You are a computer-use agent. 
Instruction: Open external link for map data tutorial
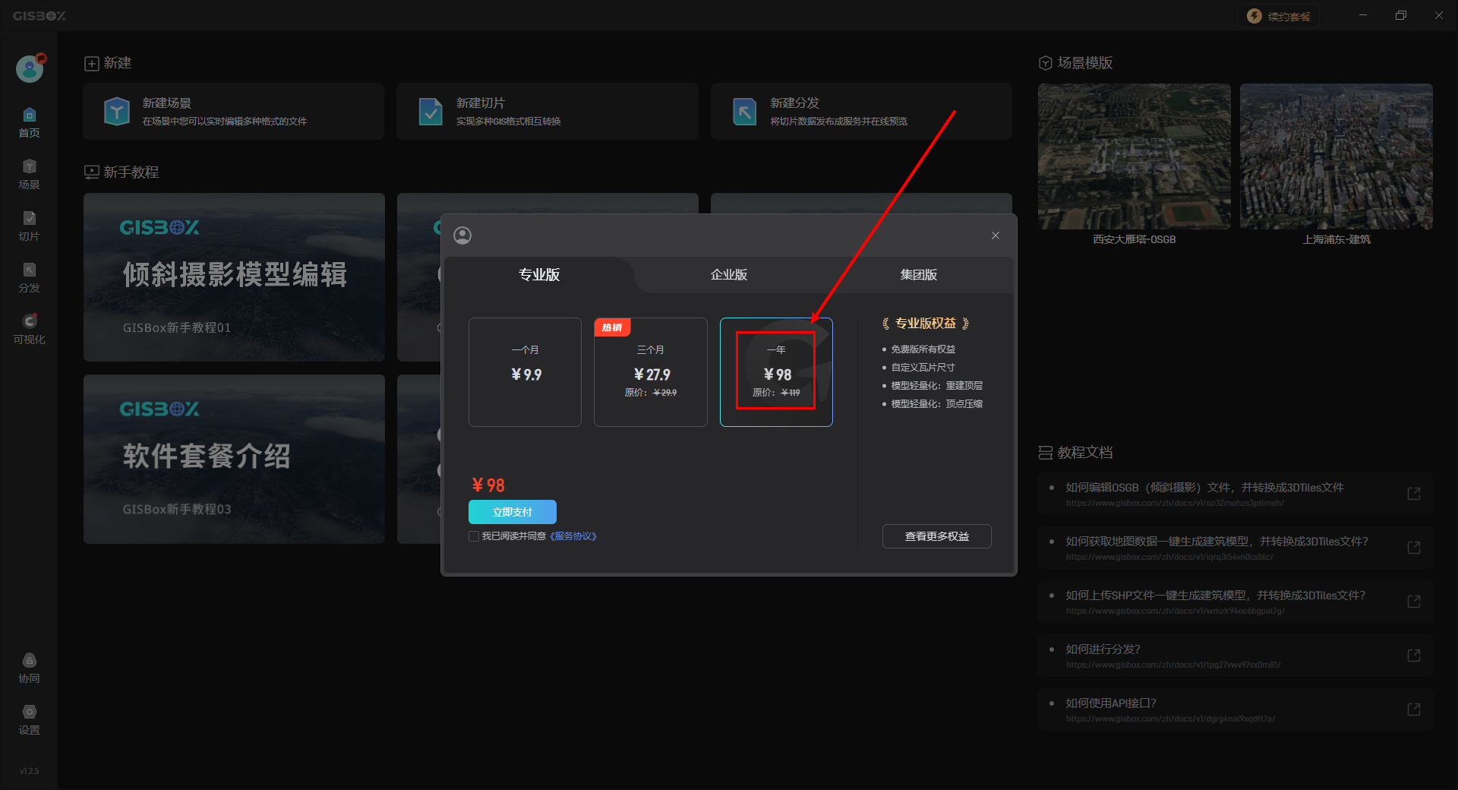point(1413,548)
